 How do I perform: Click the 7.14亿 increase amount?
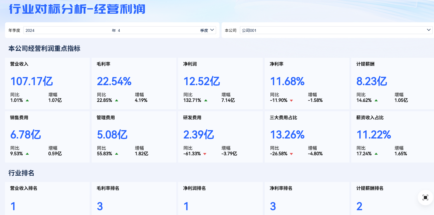228,100
